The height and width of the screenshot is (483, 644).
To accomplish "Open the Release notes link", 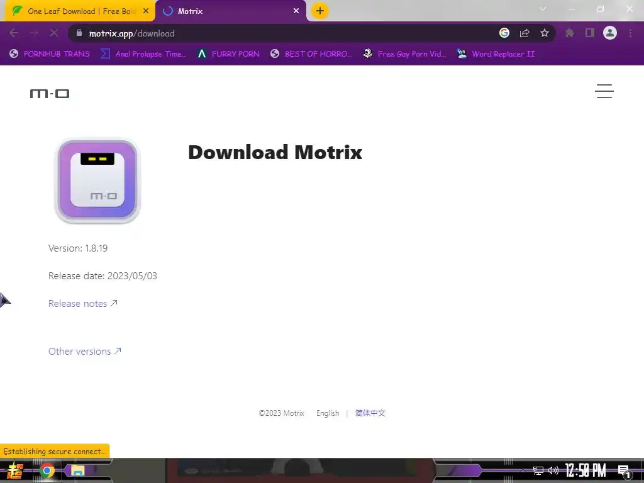I will pos(83,304).
